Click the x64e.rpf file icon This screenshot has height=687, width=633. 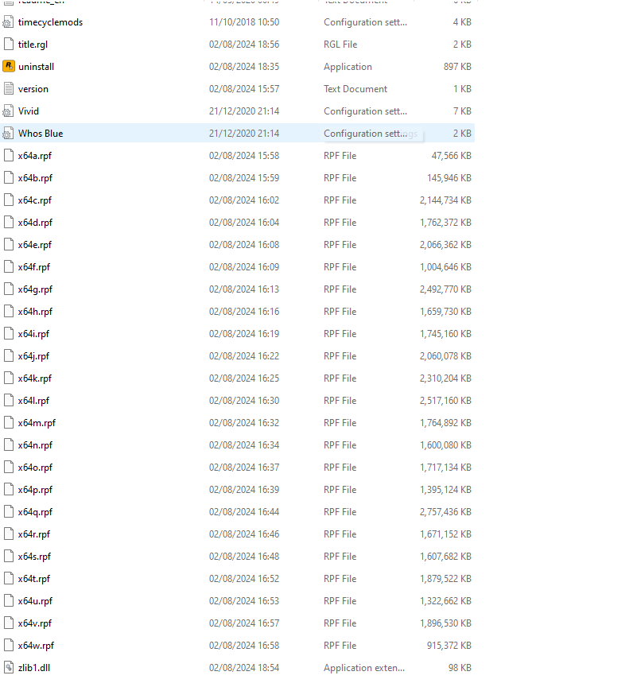point(8,244)
